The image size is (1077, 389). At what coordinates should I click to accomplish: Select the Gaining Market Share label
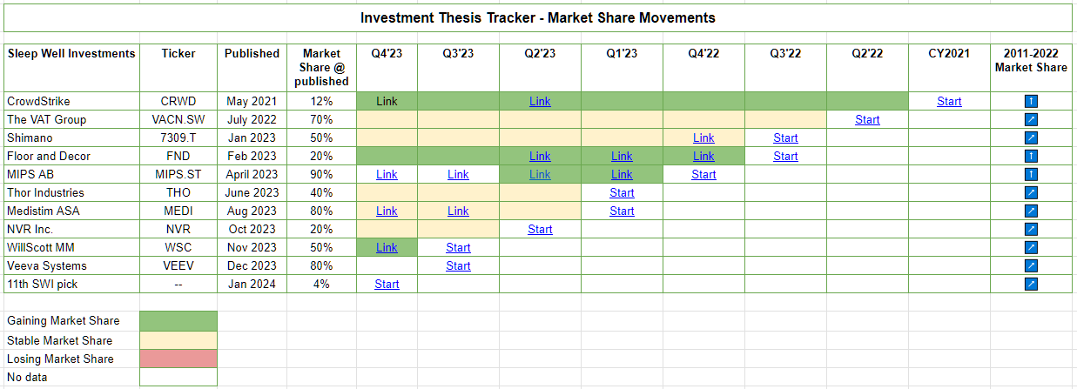[63, 321]
